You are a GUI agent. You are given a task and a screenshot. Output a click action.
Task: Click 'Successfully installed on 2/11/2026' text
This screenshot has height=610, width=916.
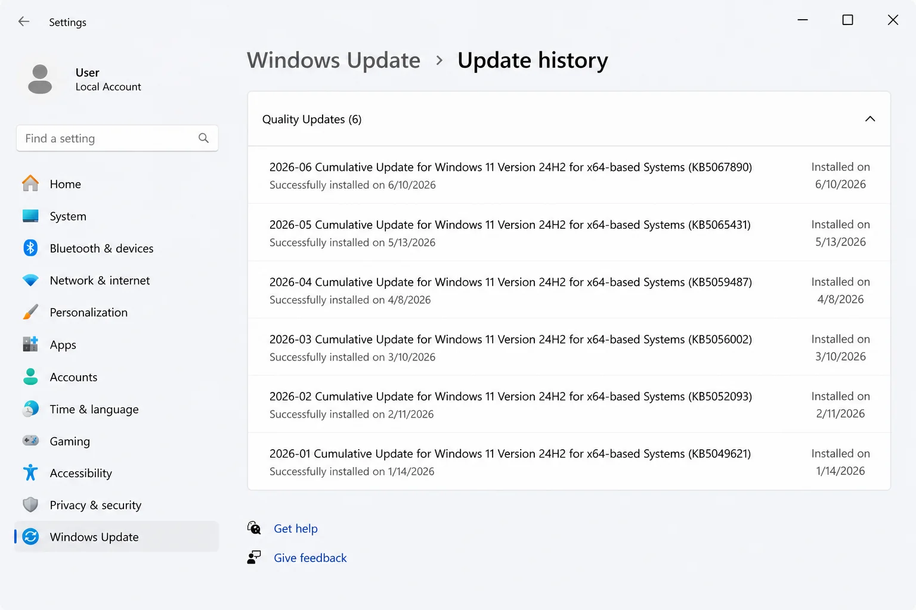coord(351,414)
